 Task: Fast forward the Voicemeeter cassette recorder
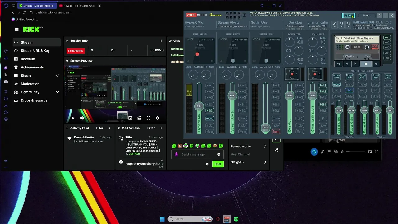point(347,64)
